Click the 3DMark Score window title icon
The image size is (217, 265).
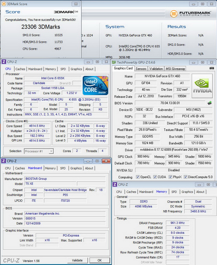pyautogui.click(x=4, y=4)
